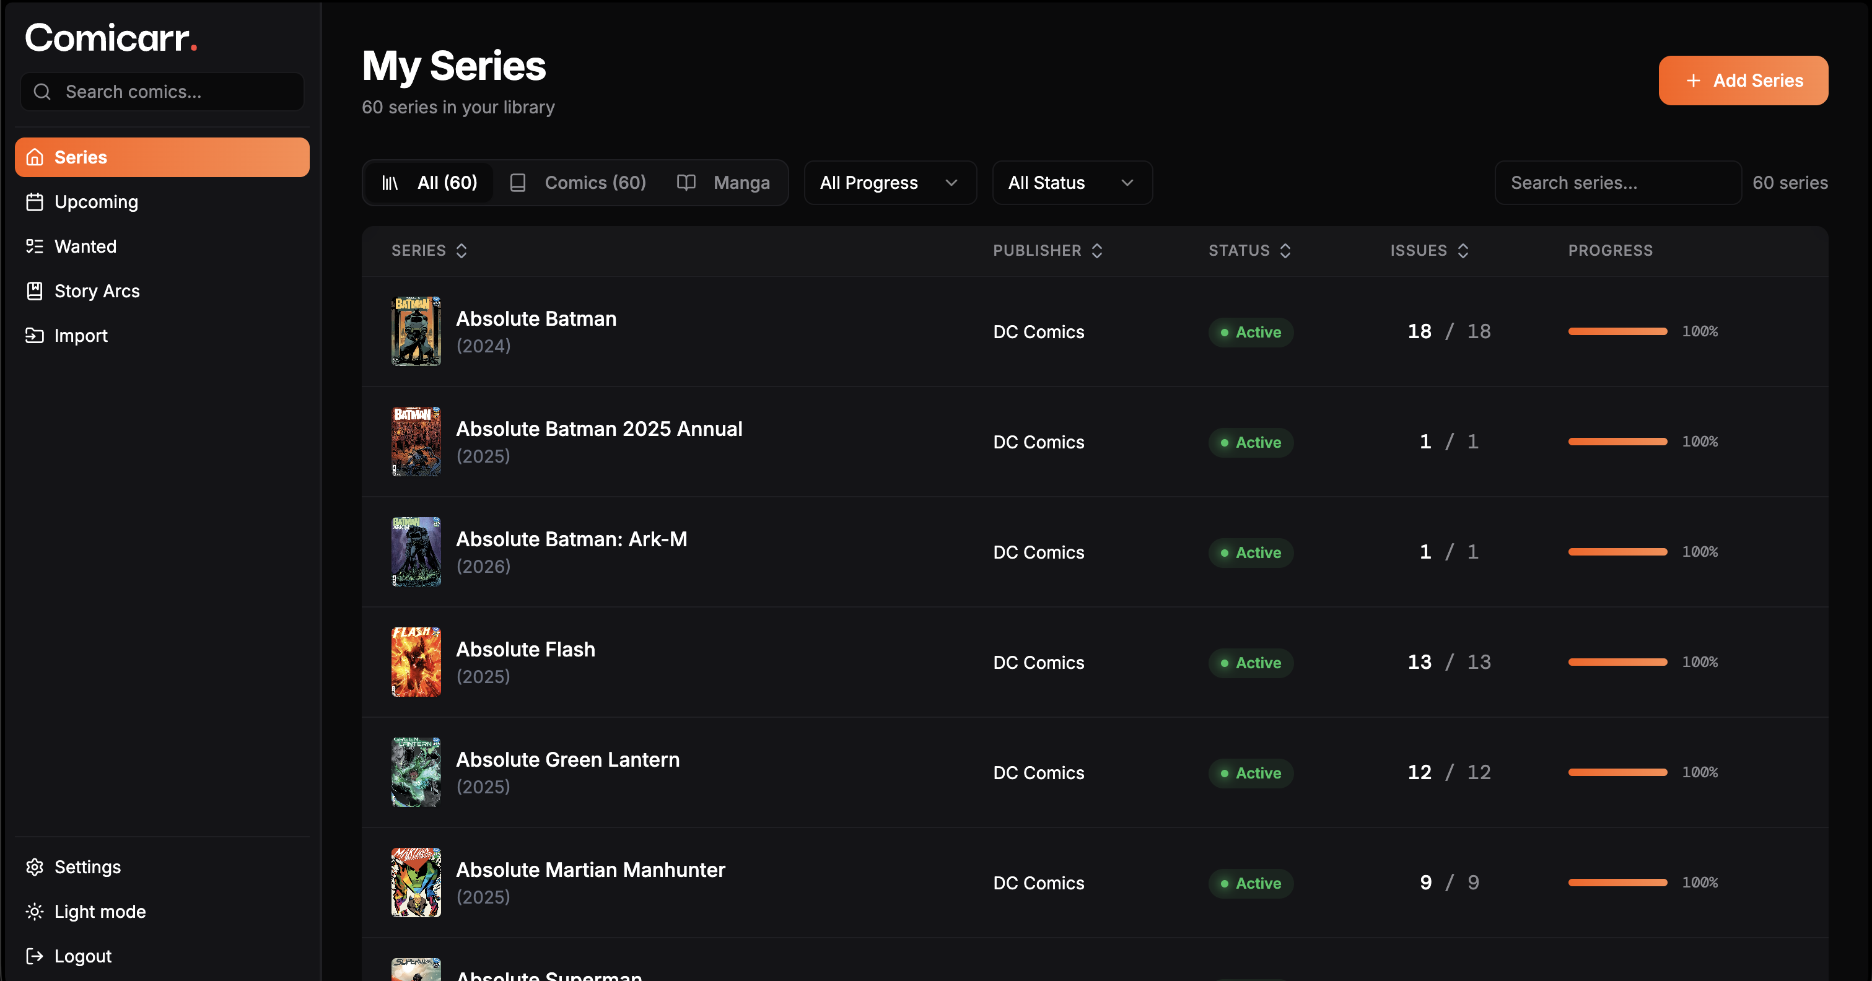Click the Logout arrow icon

(x=34, y=956)
